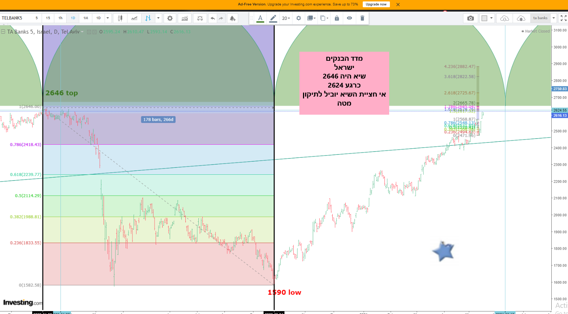Click the Upgrade now button
568x314 pixels.
coord(376,4)
